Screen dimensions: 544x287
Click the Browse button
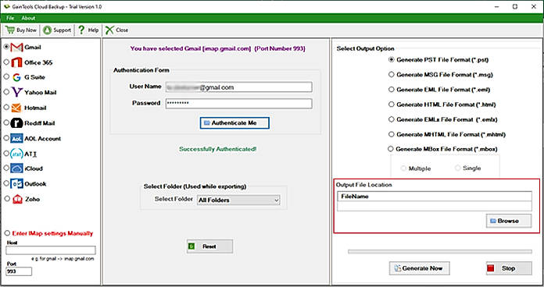tap(509, 221)
